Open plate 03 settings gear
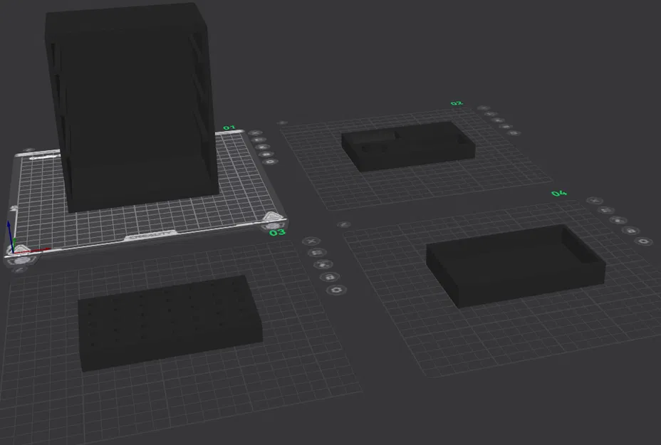 tap(336, 290)
